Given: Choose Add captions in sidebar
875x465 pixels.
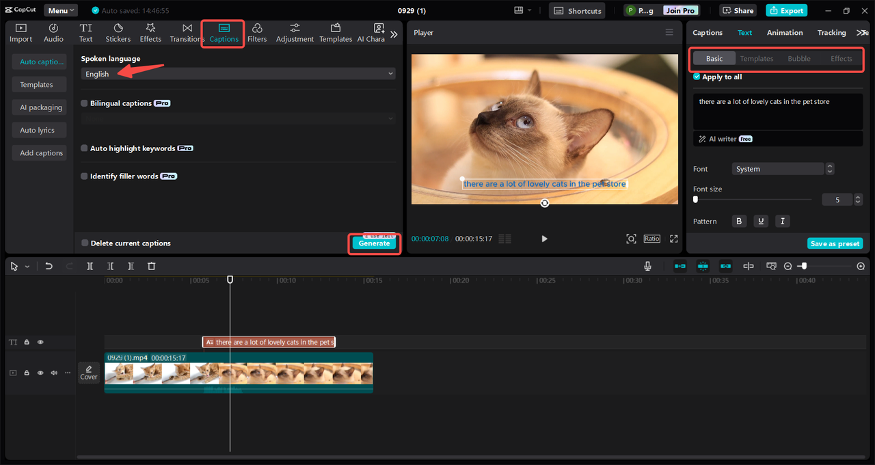Looking at the screenshot, I should (x=39, y=153).
